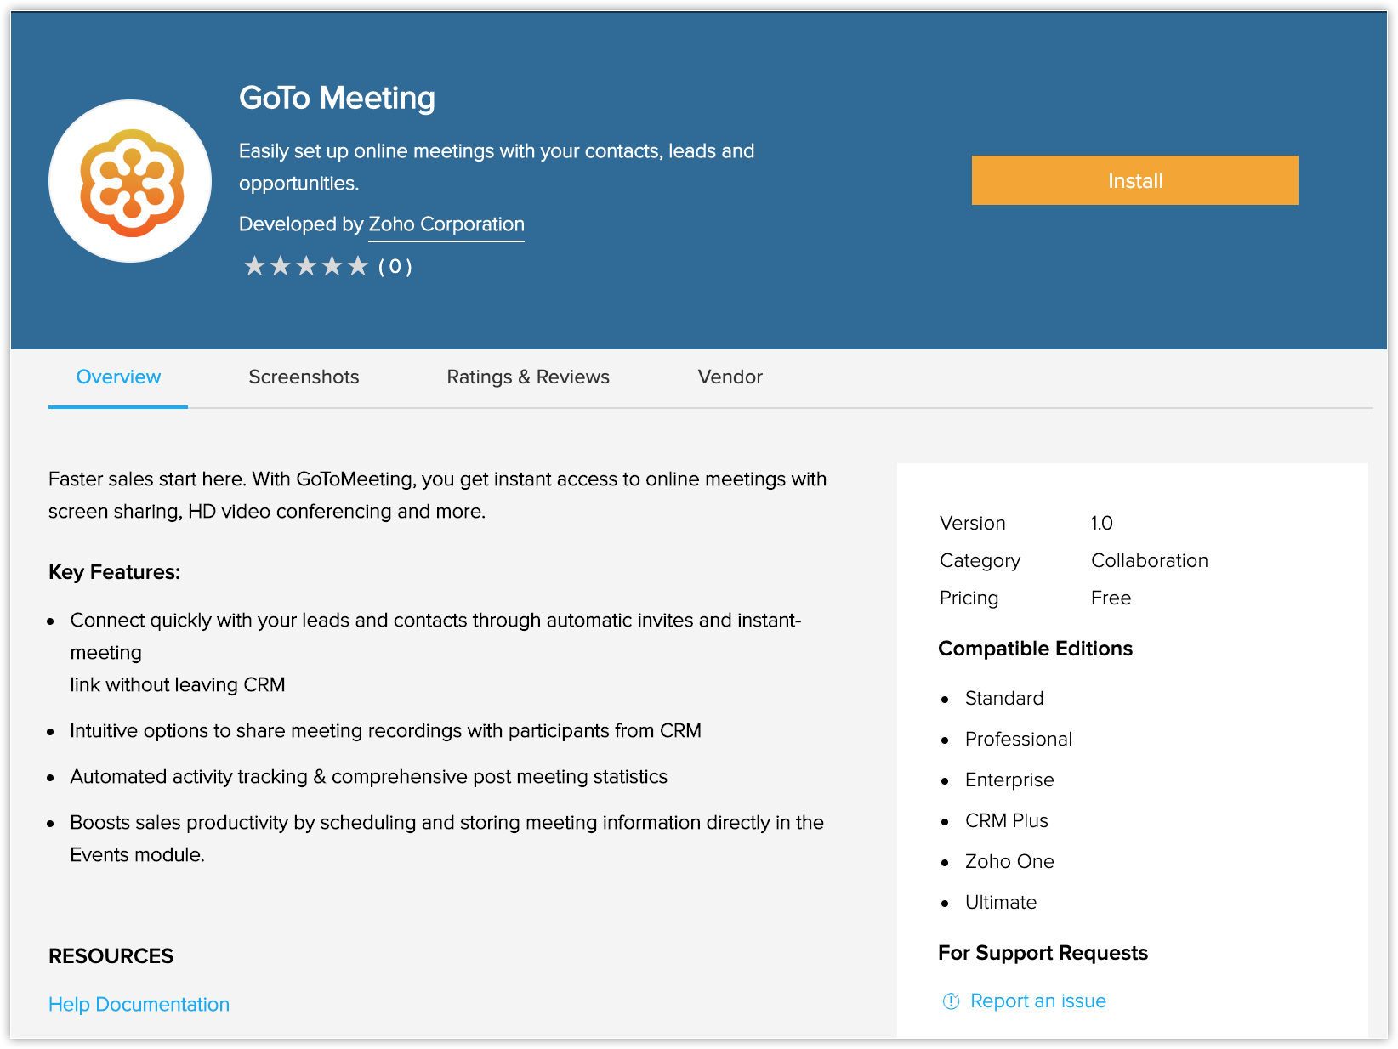This screenshot has width=1398, height=1049.
Task: Click the Report an issue link
Action: click(x=1037, y=1001)
